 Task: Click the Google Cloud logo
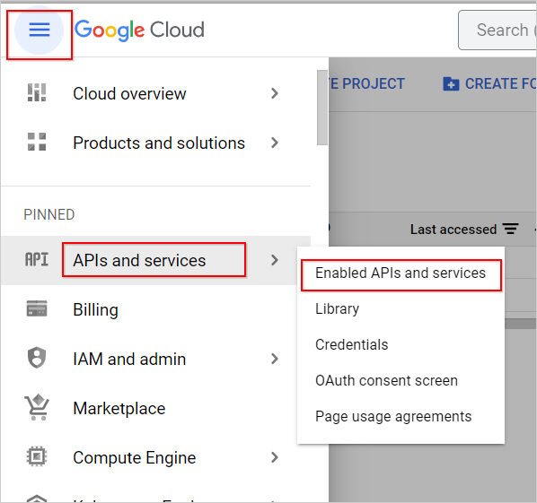140,30
